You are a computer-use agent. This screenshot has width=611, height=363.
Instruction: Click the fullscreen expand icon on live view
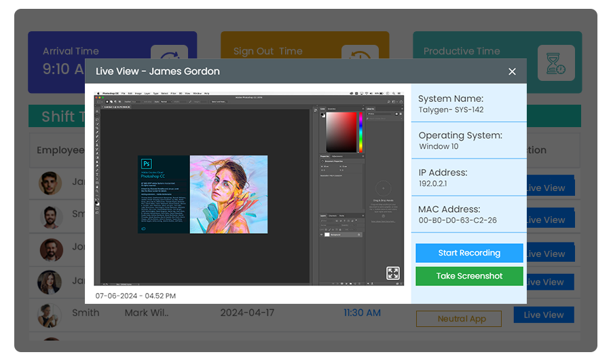tap(393, 273)
